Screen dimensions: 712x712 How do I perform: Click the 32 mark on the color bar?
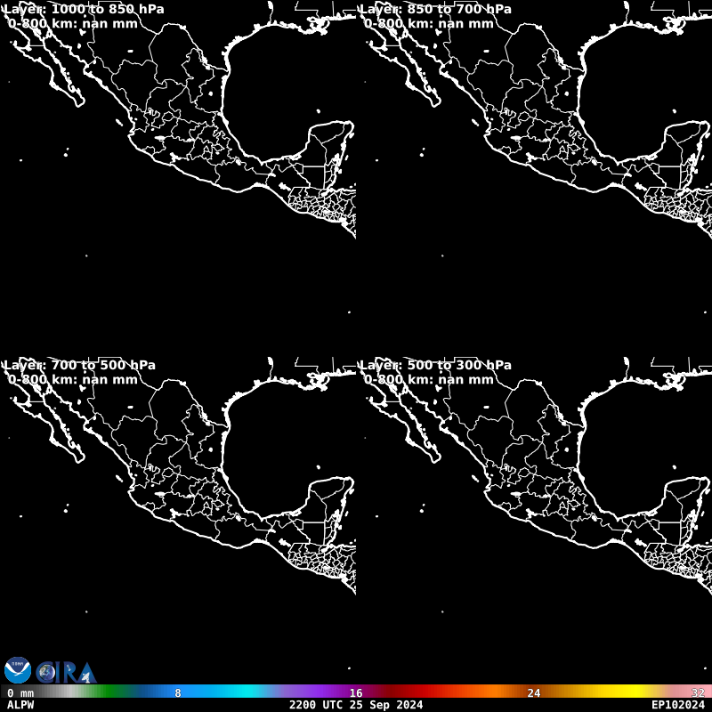698,692
